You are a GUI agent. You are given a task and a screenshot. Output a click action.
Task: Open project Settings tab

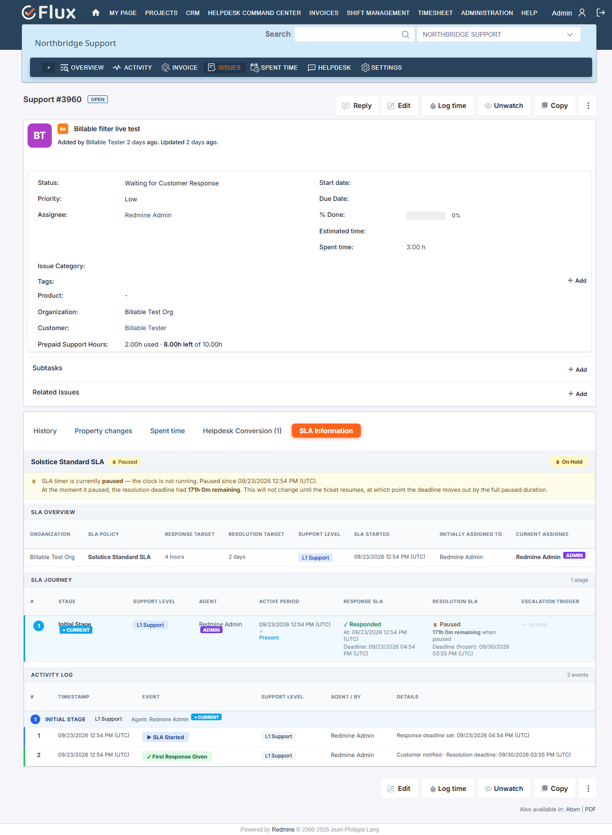[382, 68]
